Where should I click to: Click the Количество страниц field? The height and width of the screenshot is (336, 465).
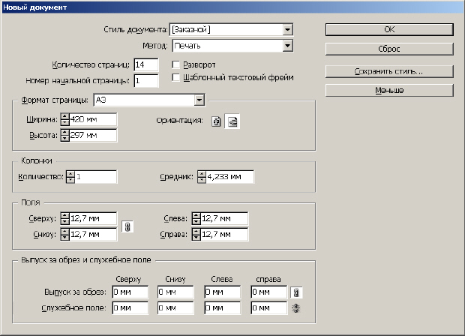[x=146, y=65]
